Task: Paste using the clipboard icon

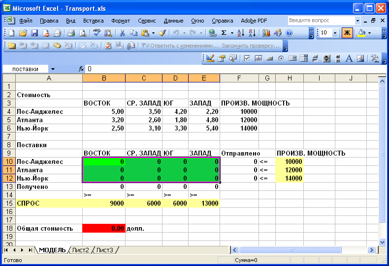Action: coord(145,33)
